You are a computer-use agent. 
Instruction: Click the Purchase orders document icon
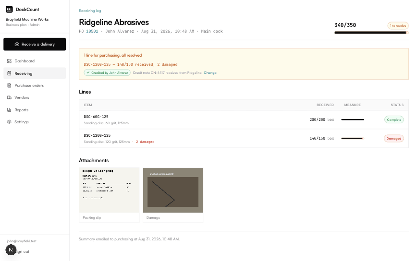click(x=9, y=85)
